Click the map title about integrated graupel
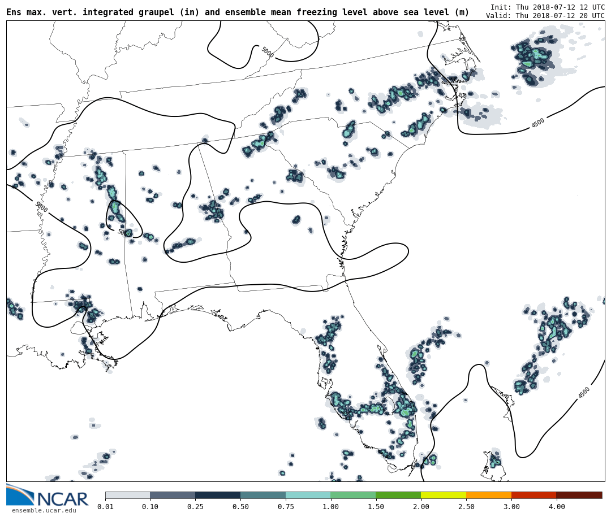This screenshot has width=611, height=517. point(238,12)
